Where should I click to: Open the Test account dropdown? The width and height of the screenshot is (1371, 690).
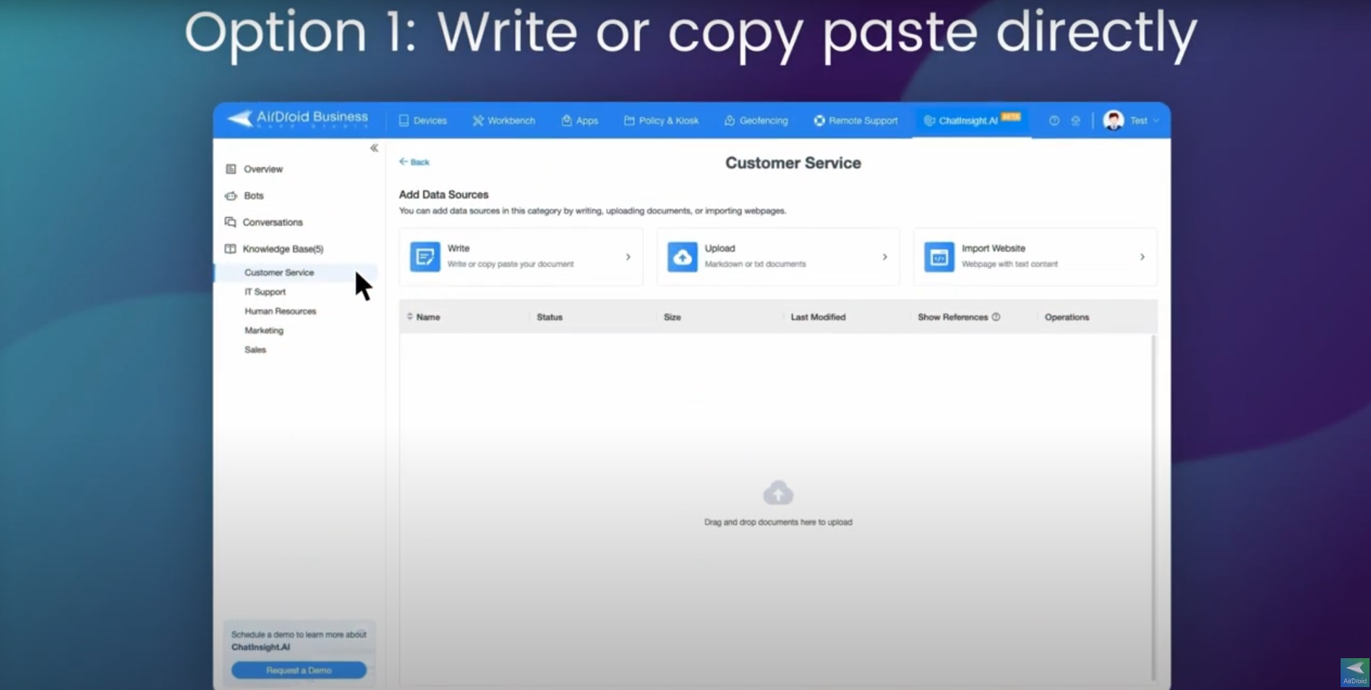1145,121
